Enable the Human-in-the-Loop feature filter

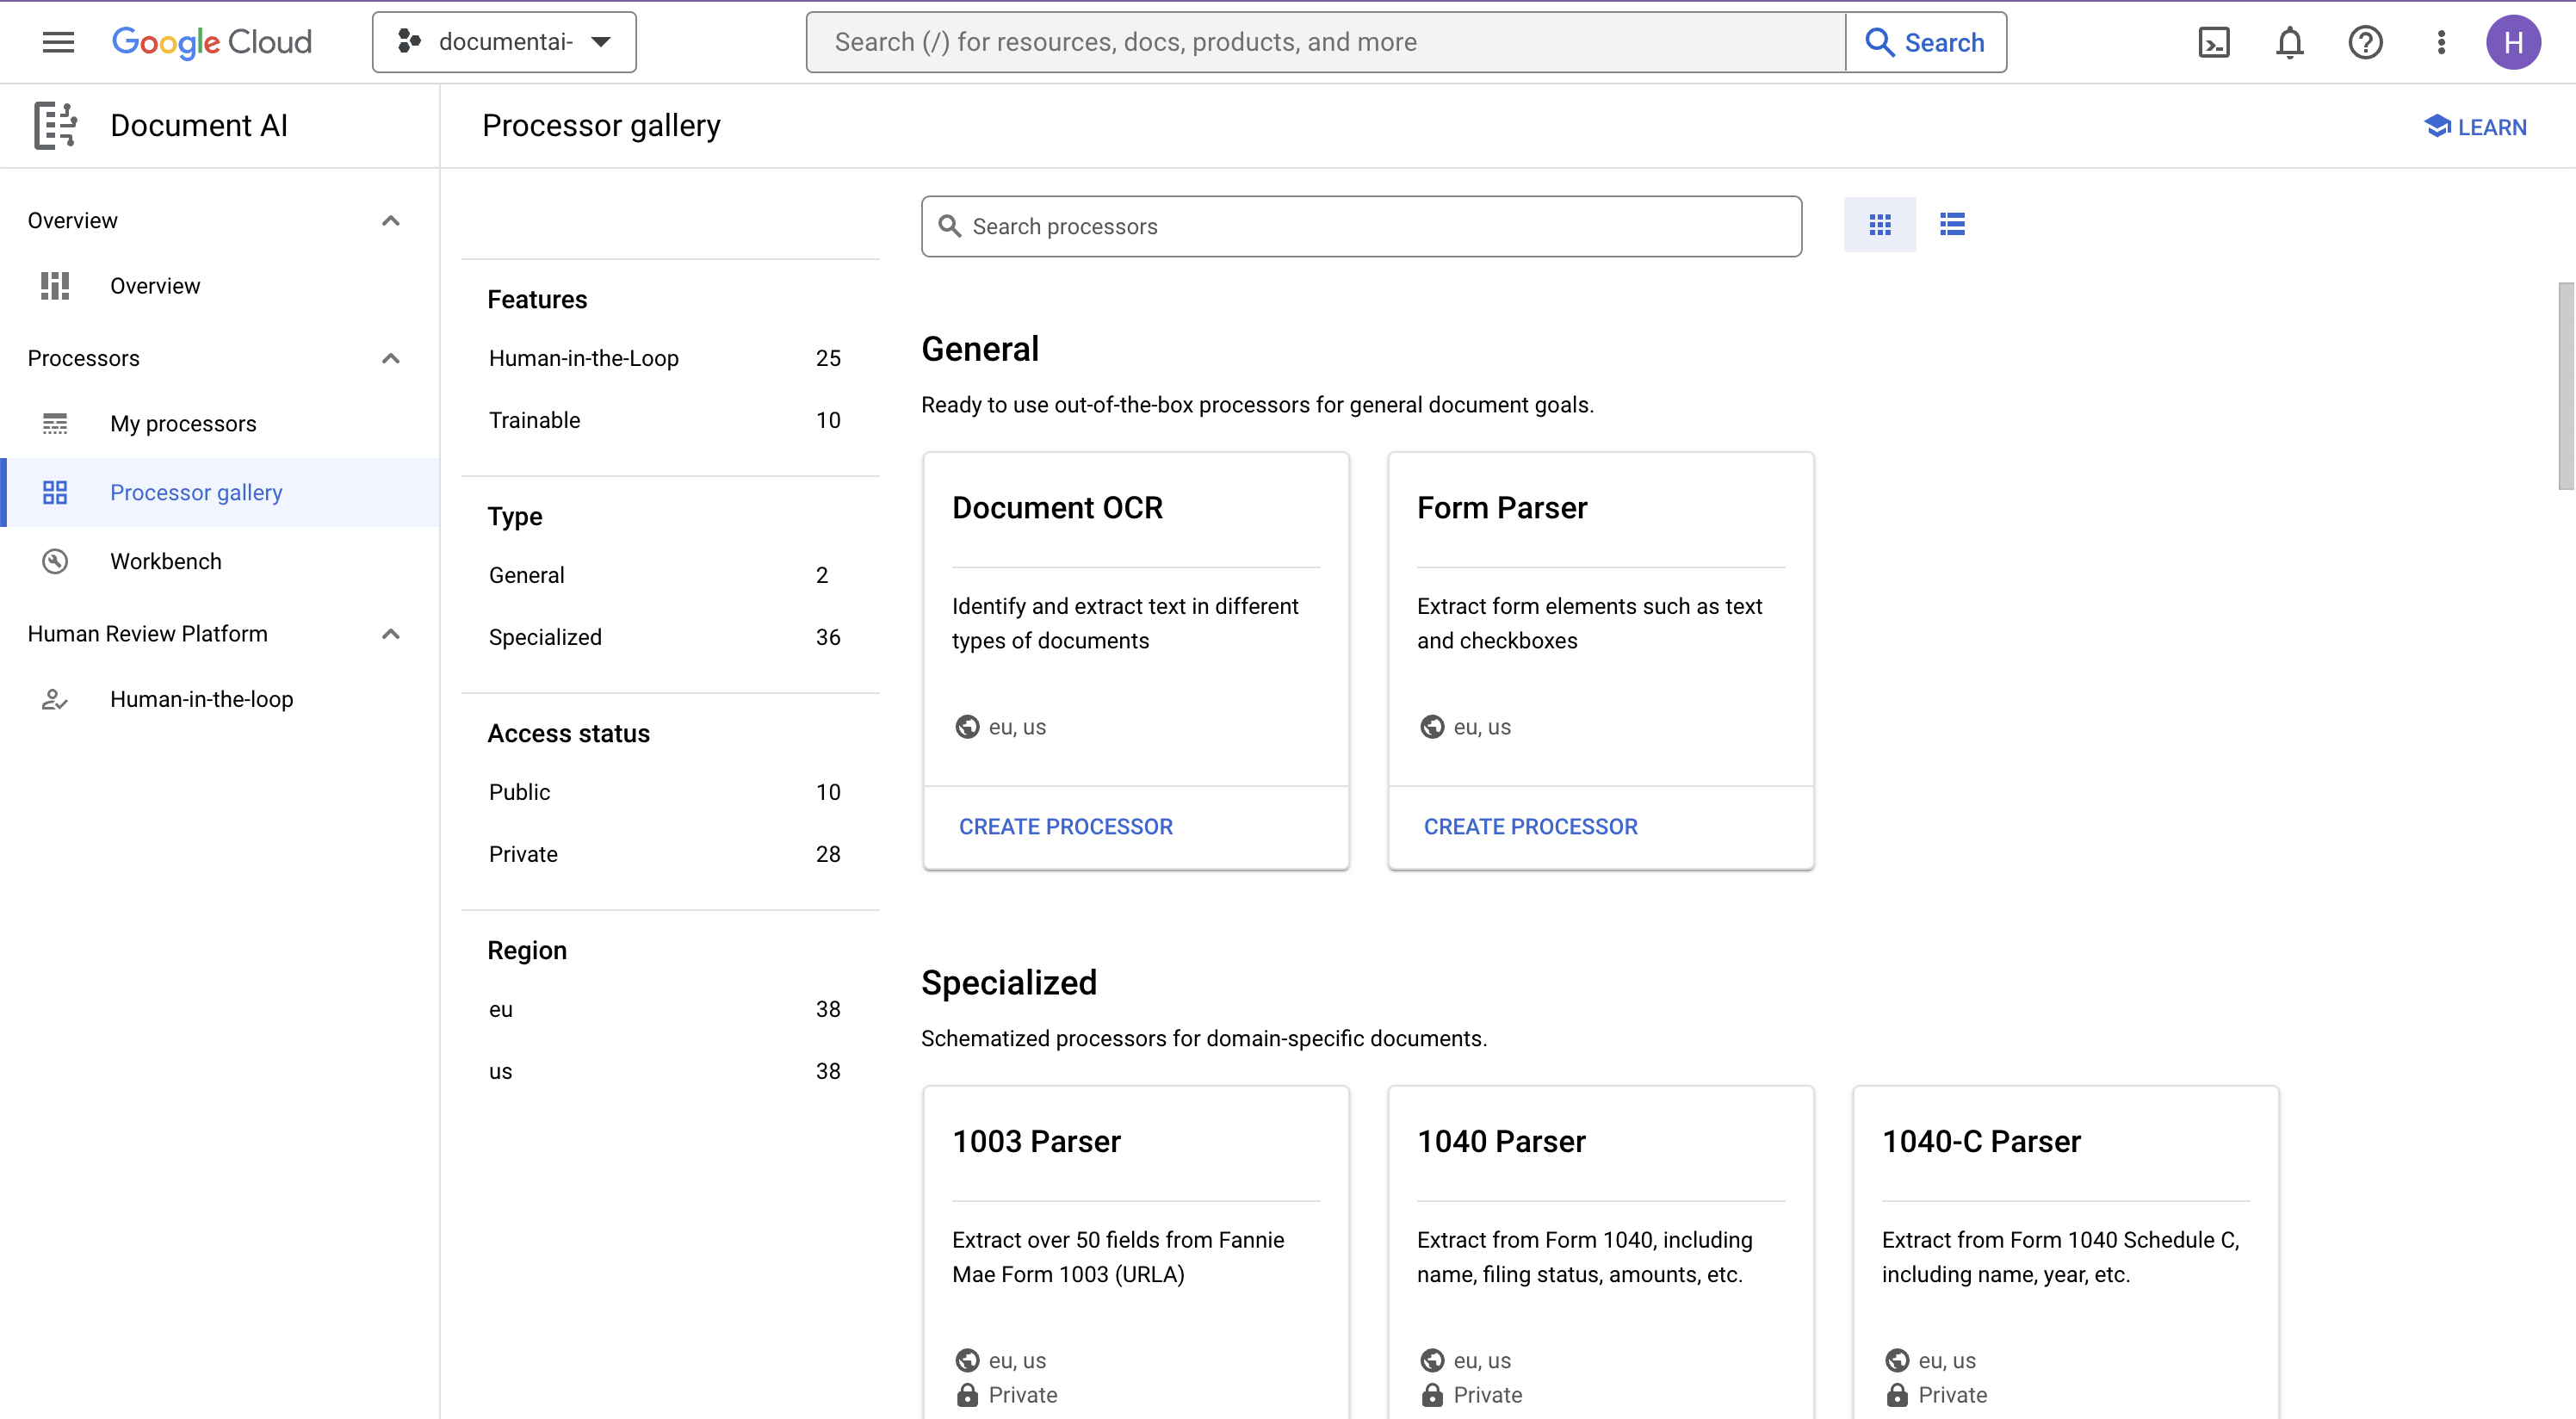pyautogui.click(x=584, y=358)
